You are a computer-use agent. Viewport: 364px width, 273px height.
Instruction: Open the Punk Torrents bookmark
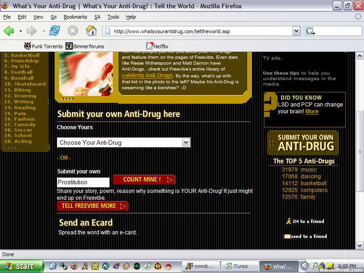pos(43,46)
